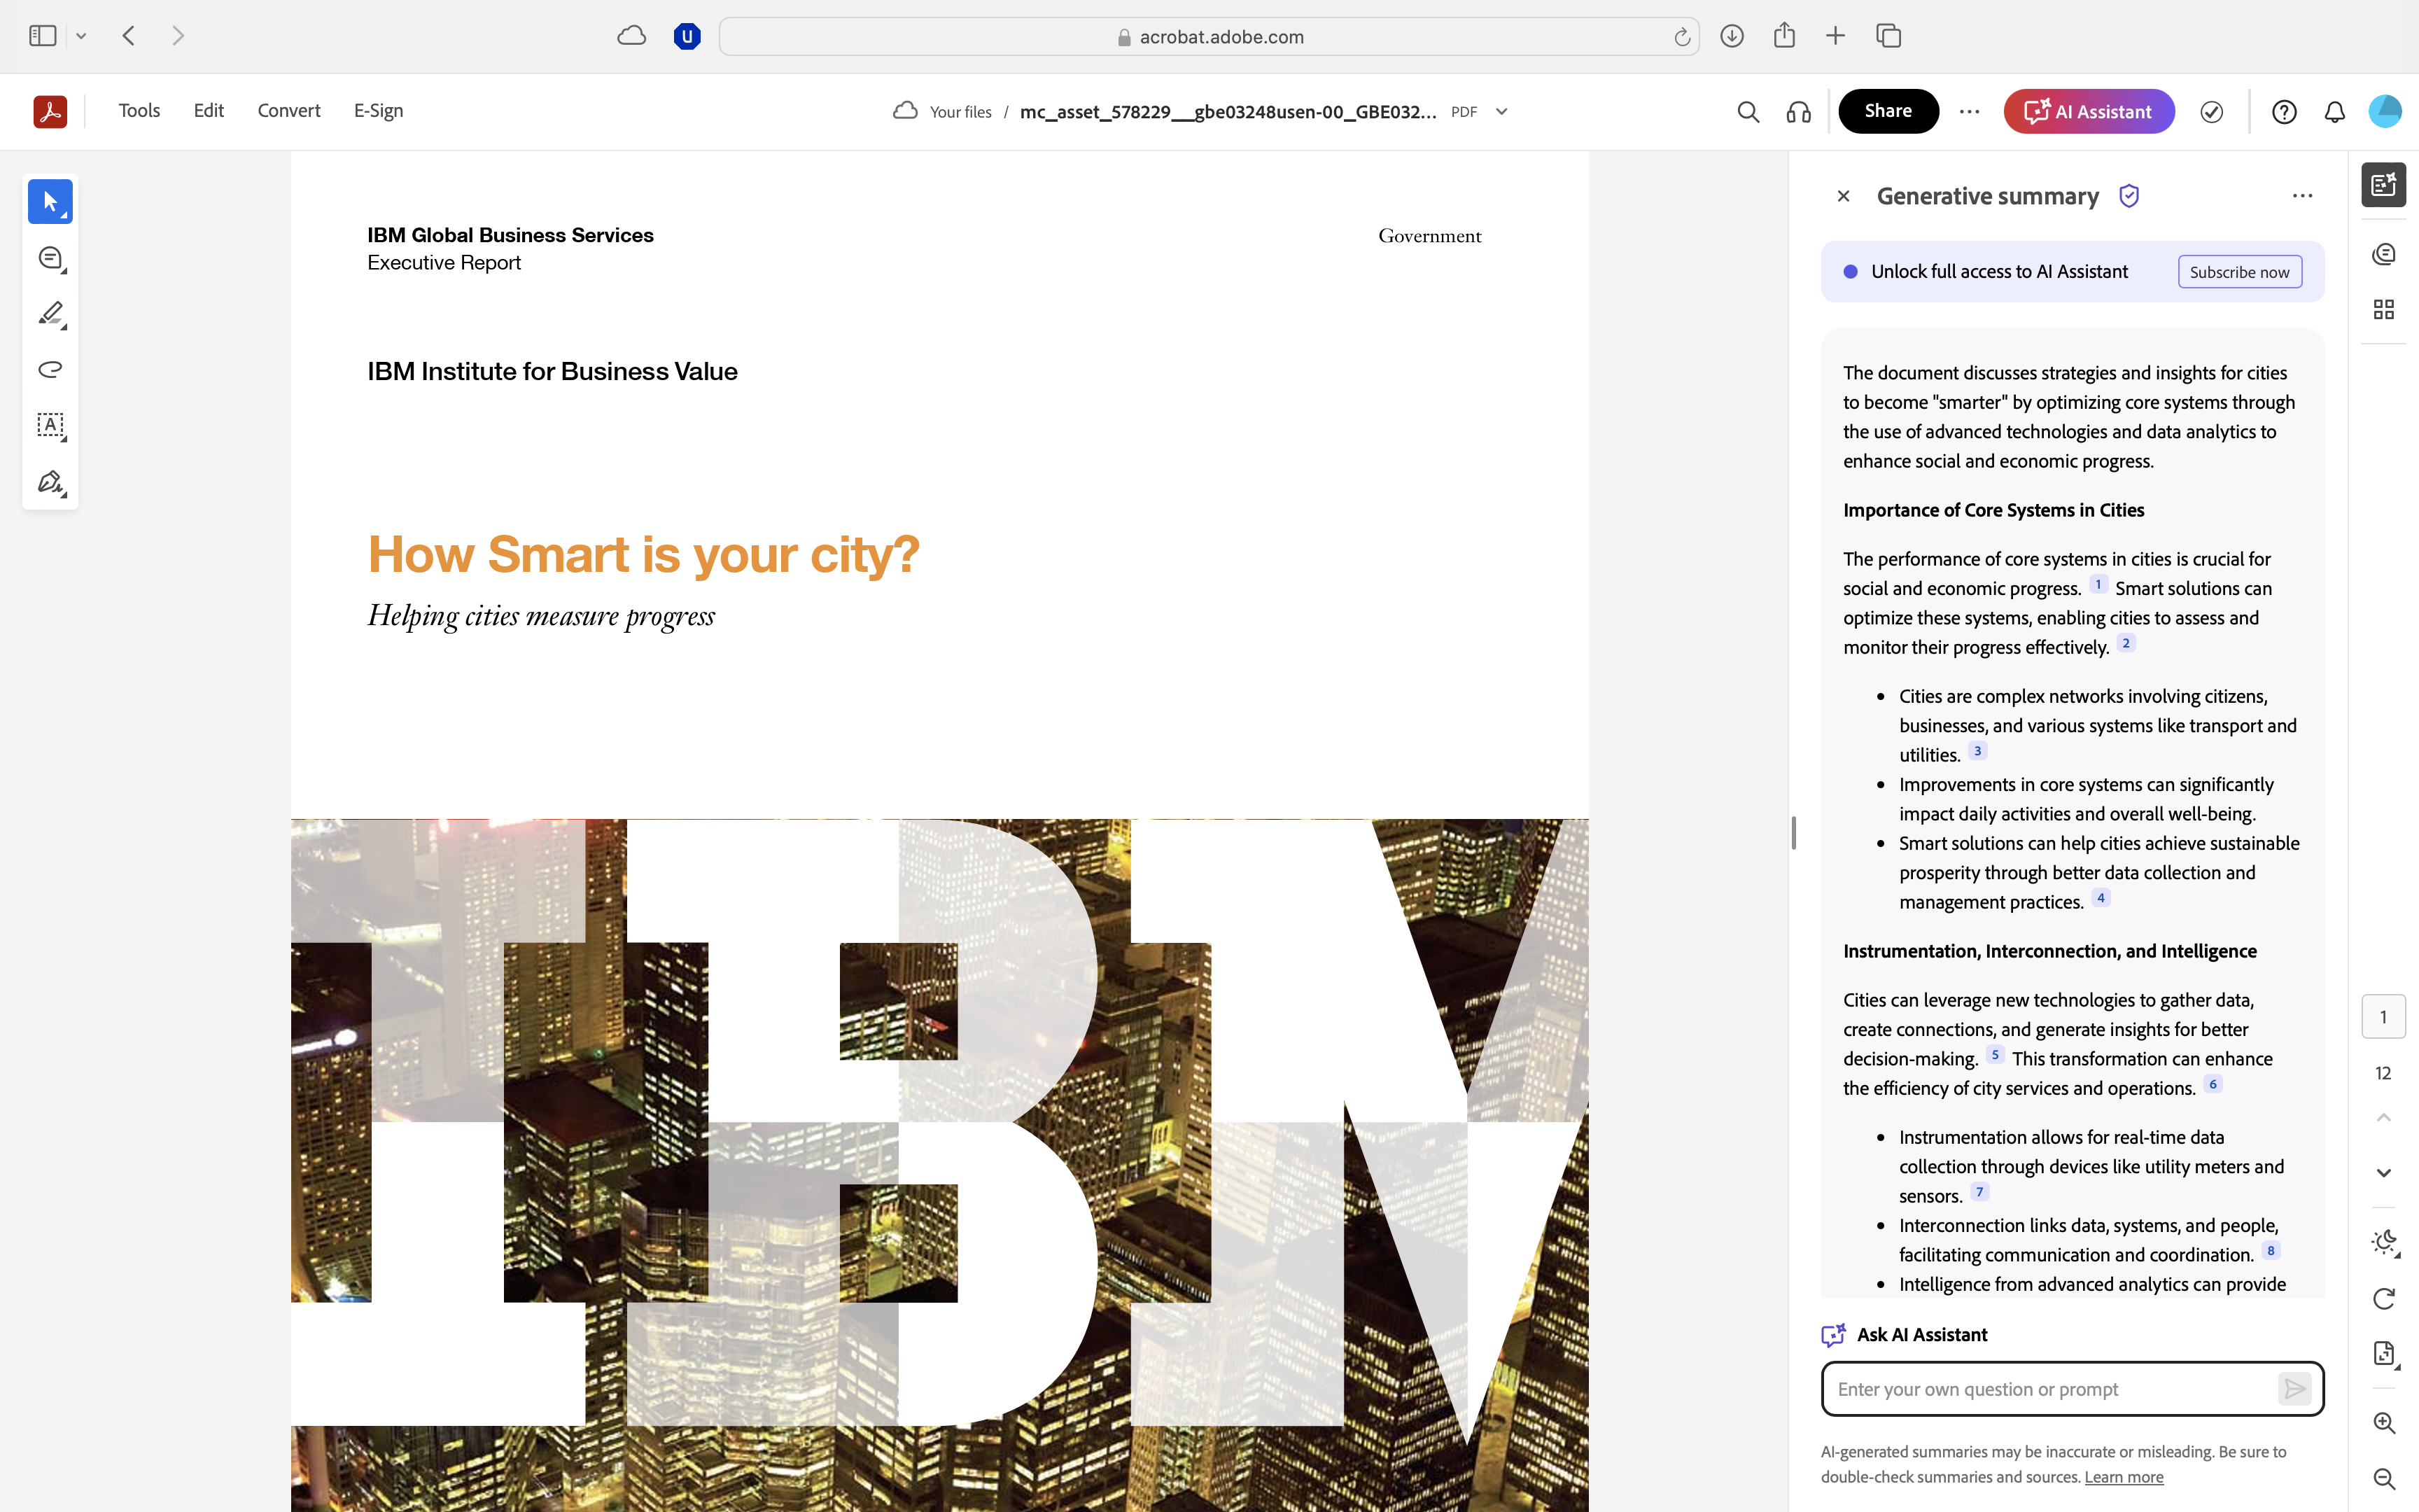Go to next page arrow

[2384, 1173]
